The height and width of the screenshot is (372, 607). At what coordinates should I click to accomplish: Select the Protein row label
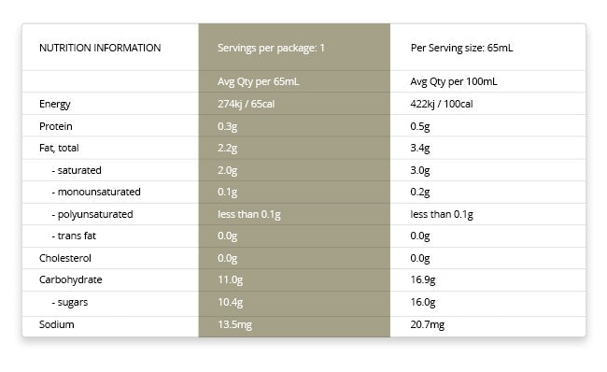pyautogui.click(x=56, y=126)
